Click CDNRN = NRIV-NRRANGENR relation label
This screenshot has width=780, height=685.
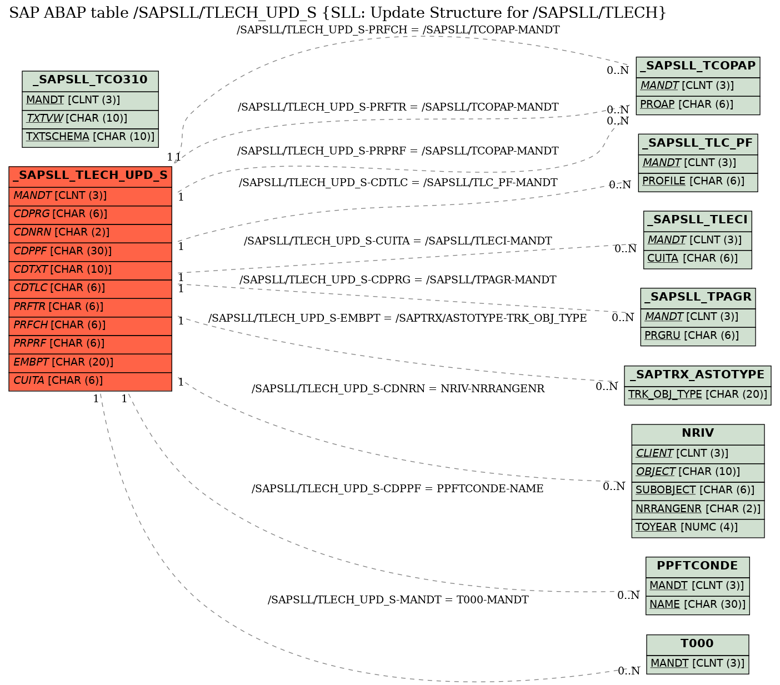(x=398, y=389)
